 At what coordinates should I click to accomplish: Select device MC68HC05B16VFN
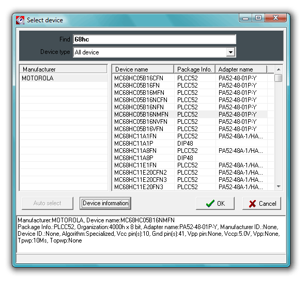138,129
